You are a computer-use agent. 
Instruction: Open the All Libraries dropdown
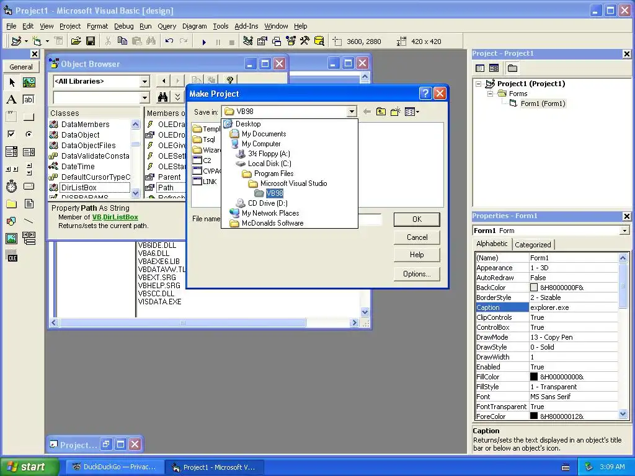pos(144,81)
